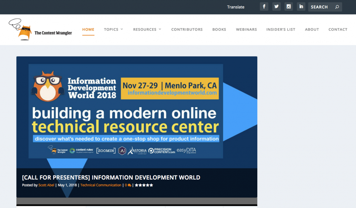The height and width of the screenshot is (208, 356).
Task: Click the Twitter bird icon
Action: [x=276, y=6]
